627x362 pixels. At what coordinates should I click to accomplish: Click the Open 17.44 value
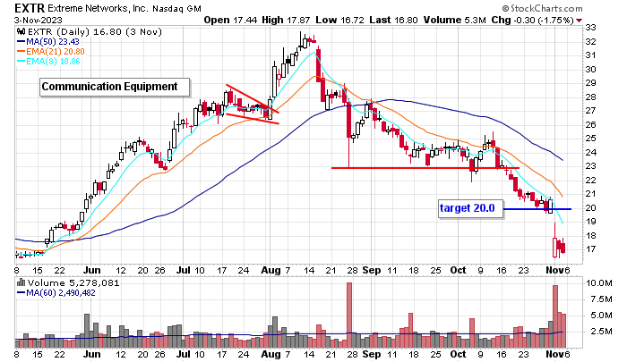230,20
